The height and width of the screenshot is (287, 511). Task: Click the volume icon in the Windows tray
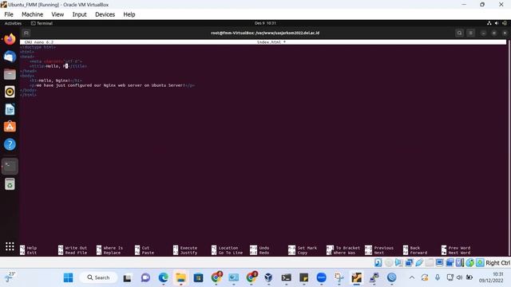460,277
